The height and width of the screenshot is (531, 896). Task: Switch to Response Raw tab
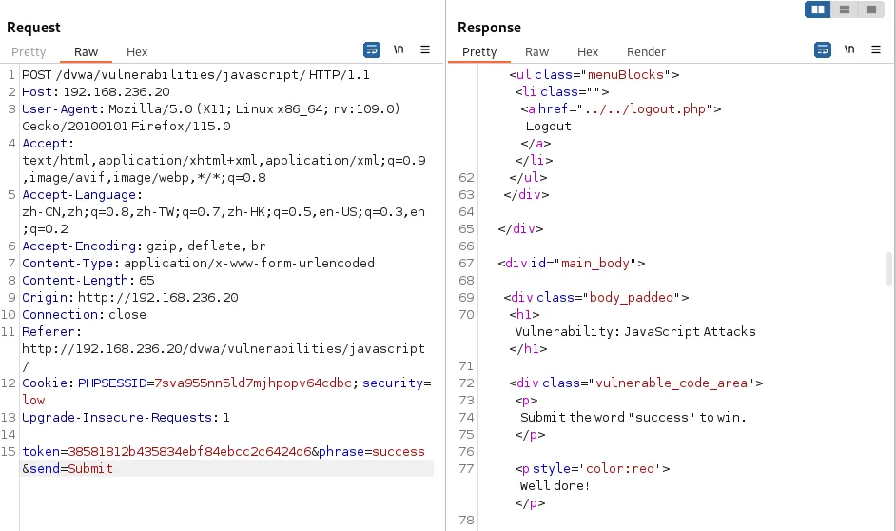coord(536,52)
